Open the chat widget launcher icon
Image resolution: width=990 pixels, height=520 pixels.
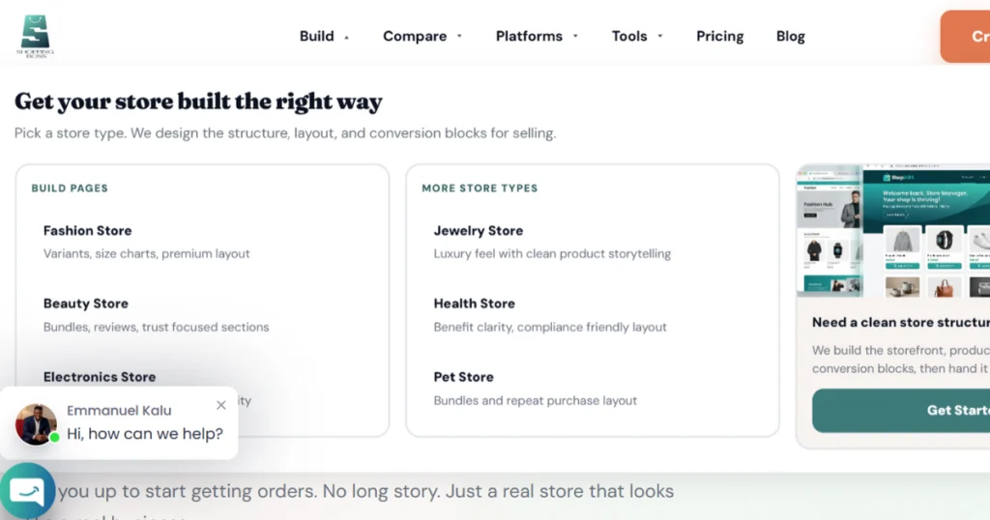27,492
